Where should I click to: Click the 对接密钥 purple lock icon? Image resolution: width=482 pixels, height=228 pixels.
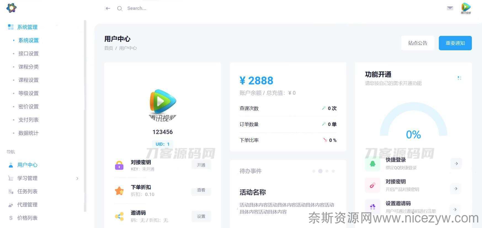click(x=119, y=165)
